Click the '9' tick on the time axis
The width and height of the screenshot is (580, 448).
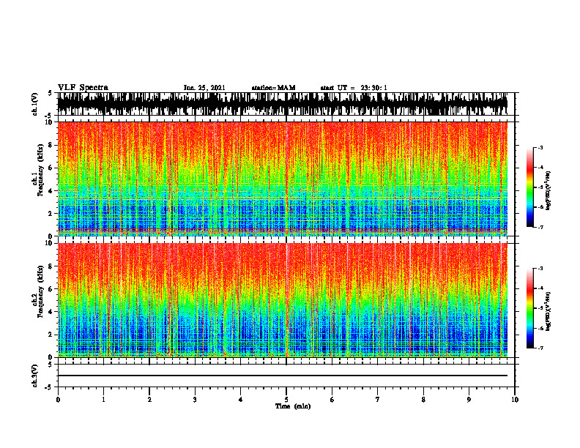469,400
